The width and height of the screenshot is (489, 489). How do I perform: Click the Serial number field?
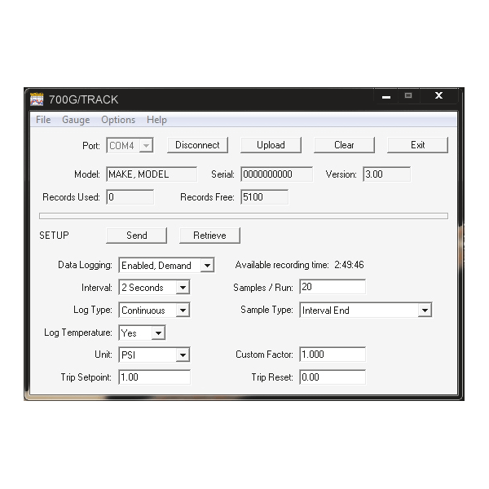tap(276, 174)
